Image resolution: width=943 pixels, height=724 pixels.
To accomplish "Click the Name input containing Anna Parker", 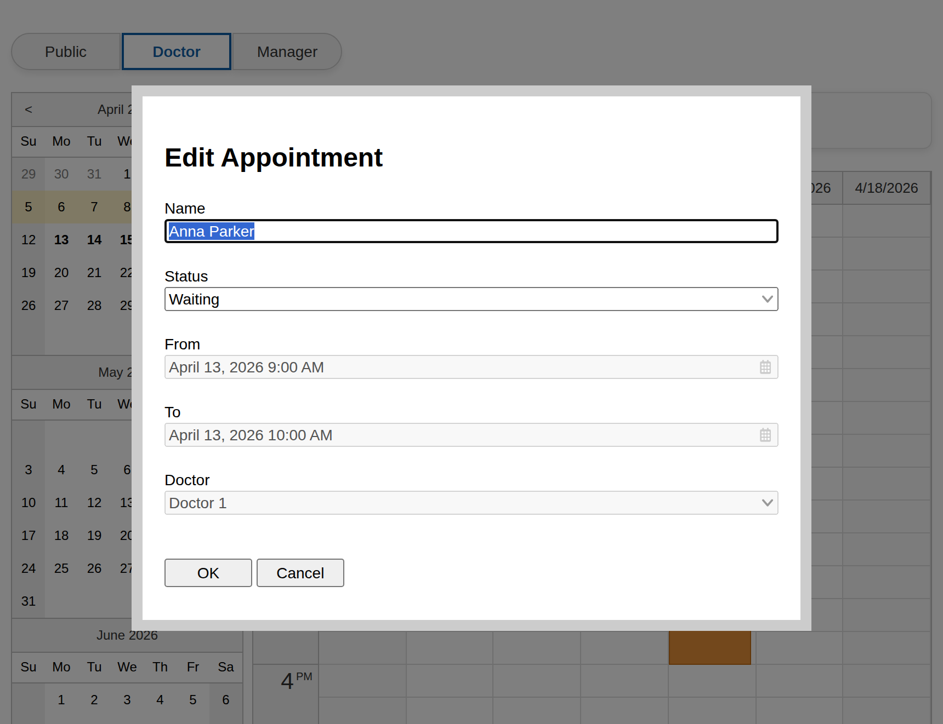I will (x=471, y=231).
